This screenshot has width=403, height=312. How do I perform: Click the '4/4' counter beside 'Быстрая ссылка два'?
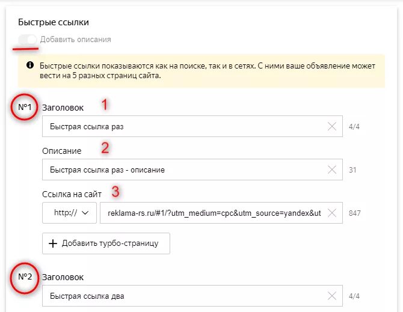click(x=354, y=296)
